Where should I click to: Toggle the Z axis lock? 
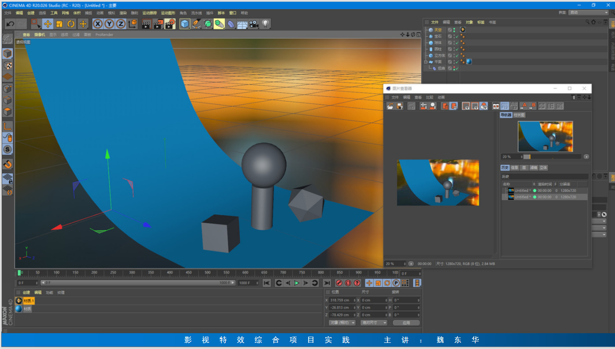[121, 24]
